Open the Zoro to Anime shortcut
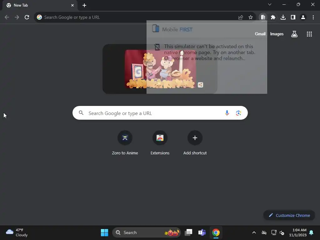 click(125, 143)
